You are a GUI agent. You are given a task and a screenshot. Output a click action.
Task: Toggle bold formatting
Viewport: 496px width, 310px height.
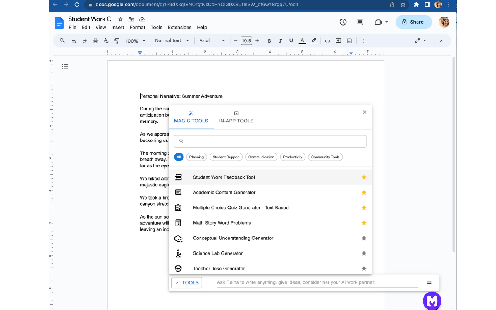click(269, 41)
